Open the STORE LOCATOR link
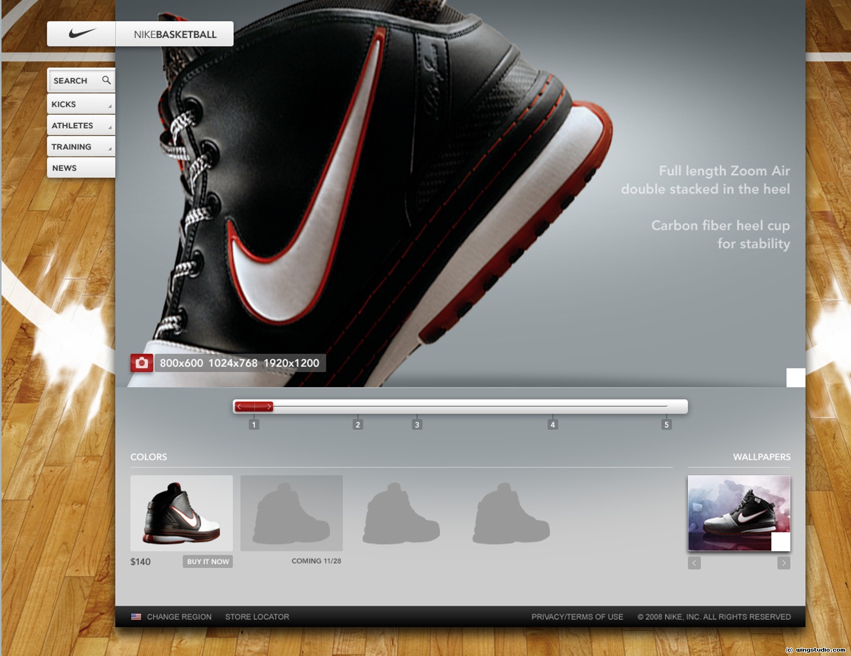The width and height of the screenshot is (851, 656). tap(257, 617)
